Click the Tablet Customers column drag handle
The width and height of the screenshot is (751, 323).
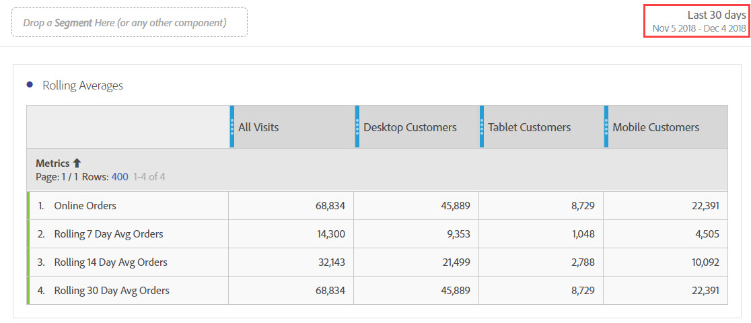pyautogui.click(x=482, y=127)
